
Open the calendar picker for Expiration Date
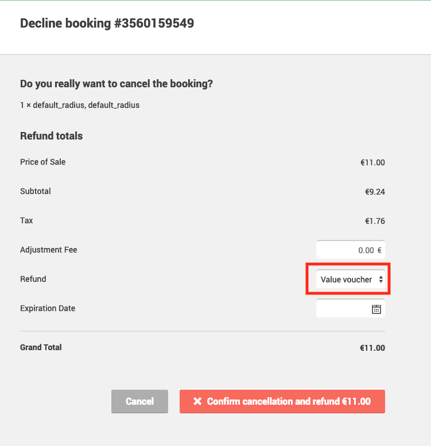point(376,309)
